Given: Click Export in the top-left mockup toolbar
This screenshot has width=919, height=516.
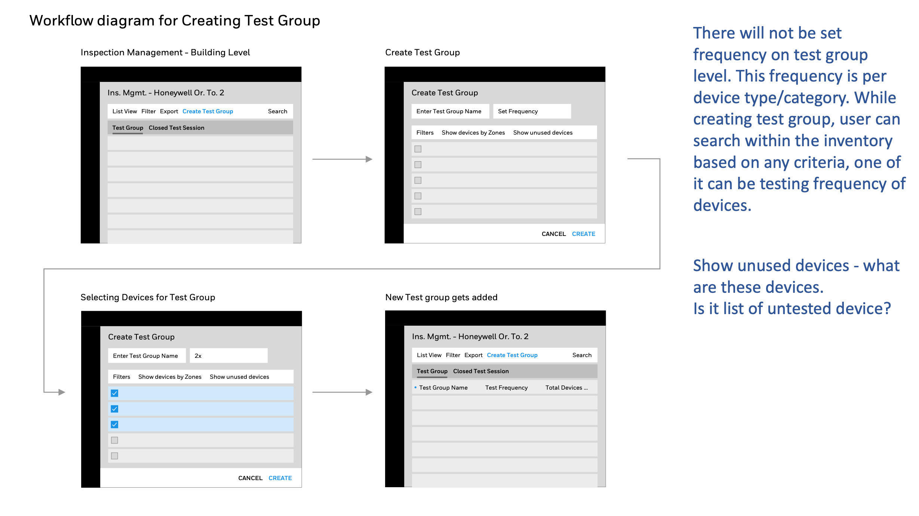Looking at the screenshot, I should point(169,111).
